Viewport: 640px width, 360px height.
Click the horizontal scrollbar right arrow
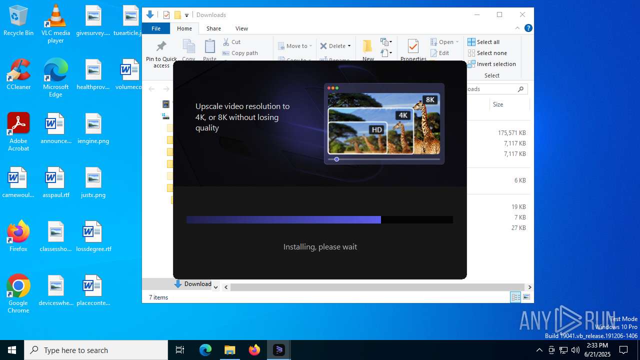click(x=529, y=287)
